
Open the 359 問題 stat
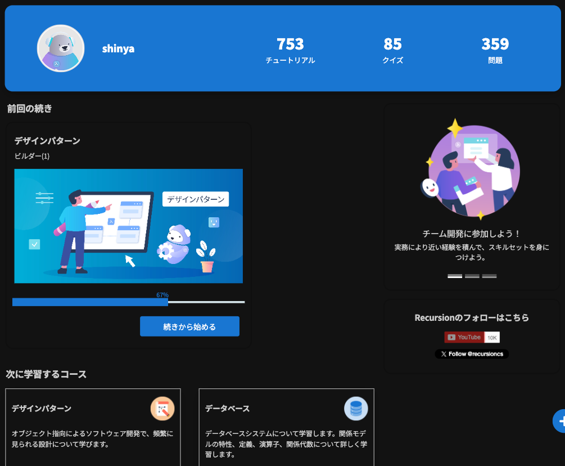tap(495, 50)
